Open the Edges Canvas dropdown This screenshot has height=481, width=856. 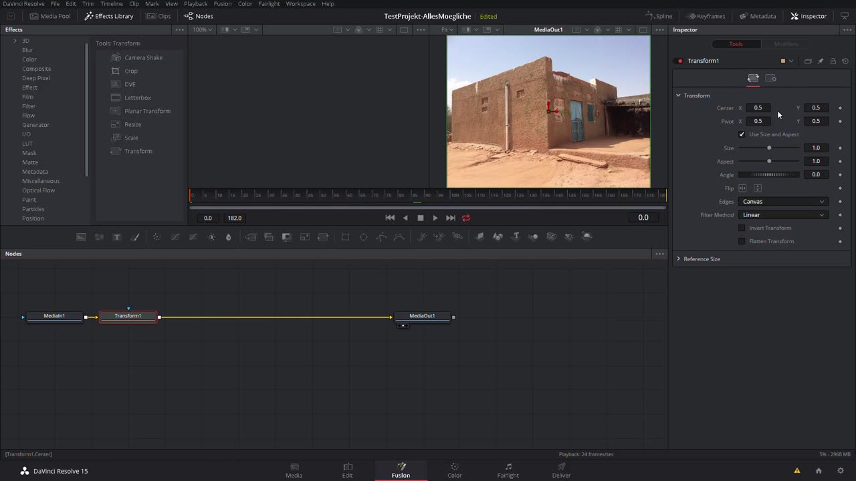pyautogui.click(x=783, y=201)
